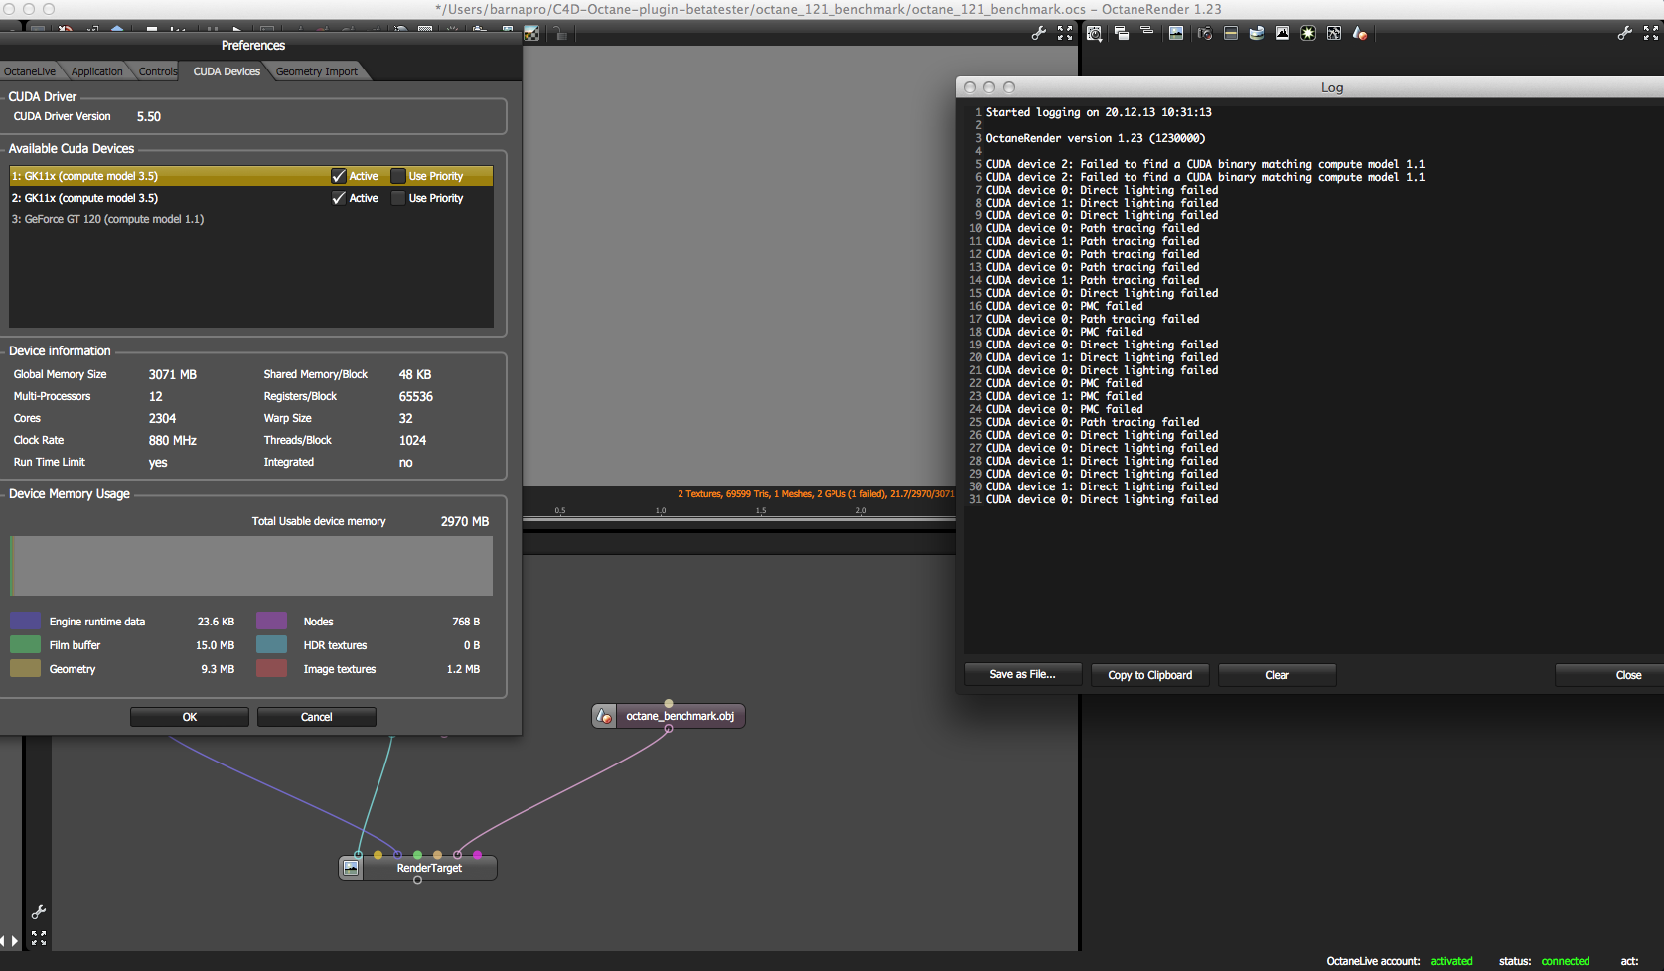The image size is (1664, 971).
Task: Click the Nodes purple color swatch
Action: click(272, 622)
